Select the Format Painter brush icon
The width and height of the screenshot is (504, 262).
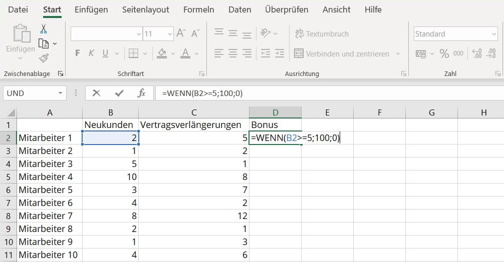(x=44, y=58)
